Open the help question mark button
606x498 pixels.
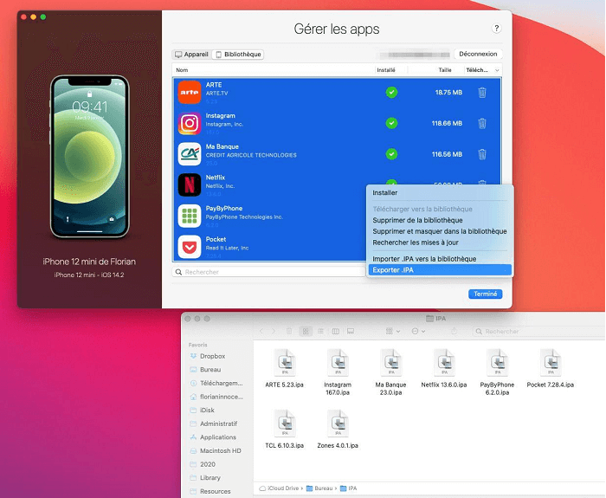tap(497, 29)
